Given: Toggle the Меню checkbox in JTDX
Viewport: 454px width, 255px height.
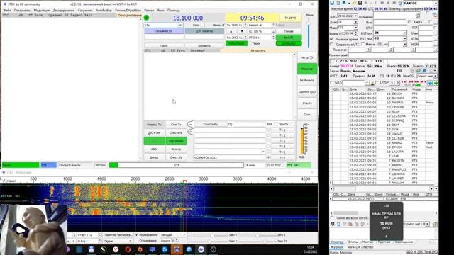Looking at the screenshot, I should 223,25.
